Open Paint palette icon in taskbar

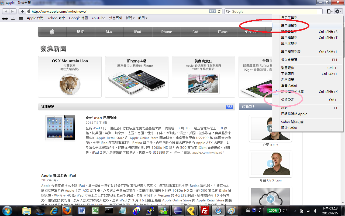pos(232,211)
